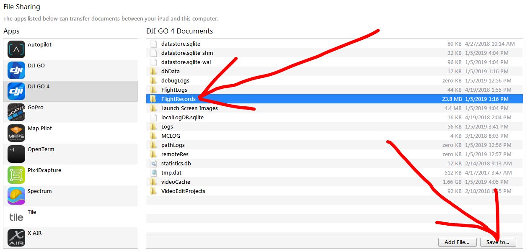Select the localLogDB.sqlite file name
This screenshot has width=530, height=252.
182,117
